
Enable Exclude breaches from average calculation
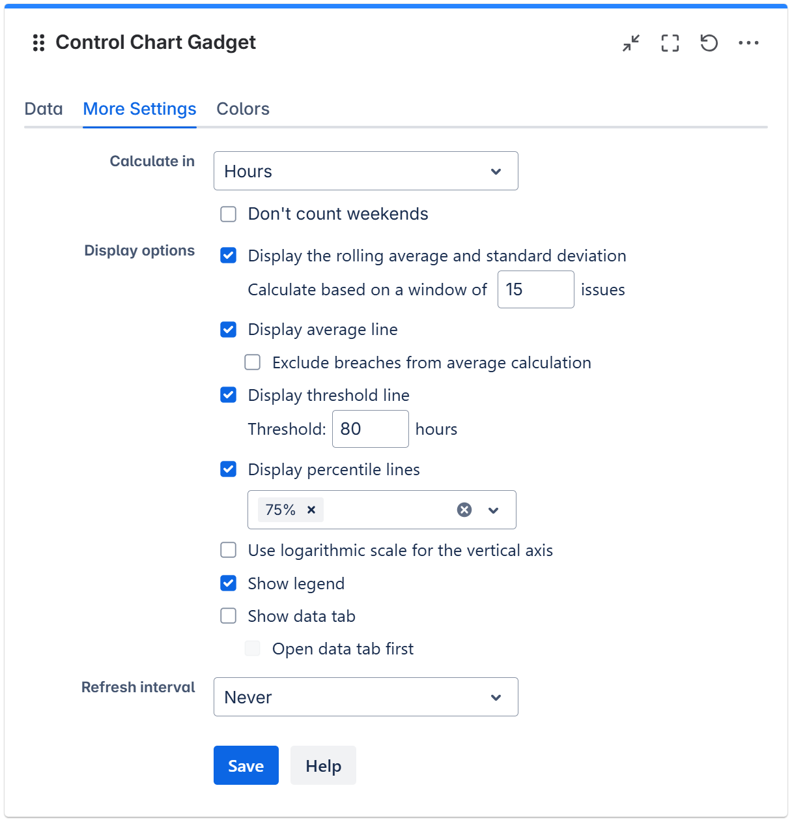coord(253,362)
